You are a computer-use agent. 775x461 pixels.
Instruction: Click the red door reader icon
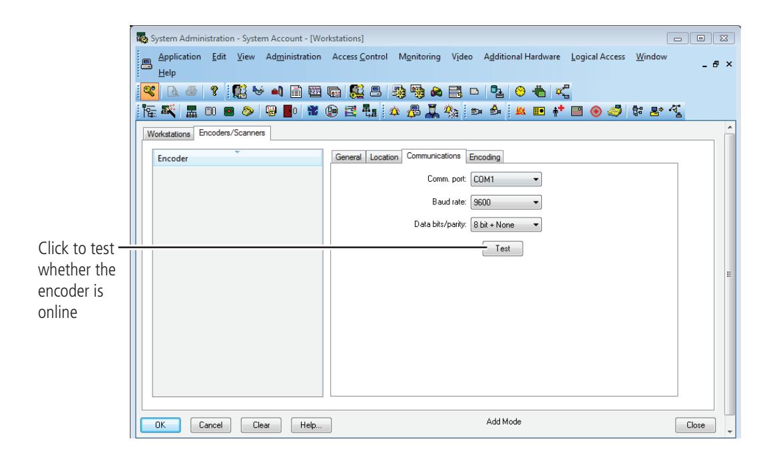coord(290,111)
